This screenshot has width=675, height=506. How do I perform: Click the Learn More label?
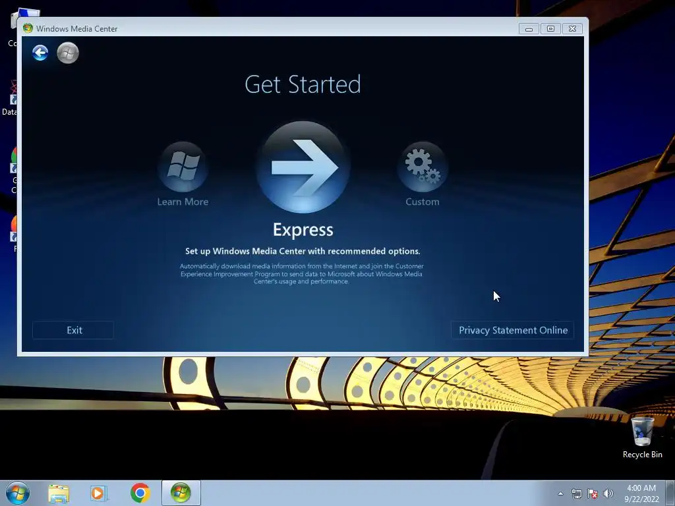click(x=183, y=202)
